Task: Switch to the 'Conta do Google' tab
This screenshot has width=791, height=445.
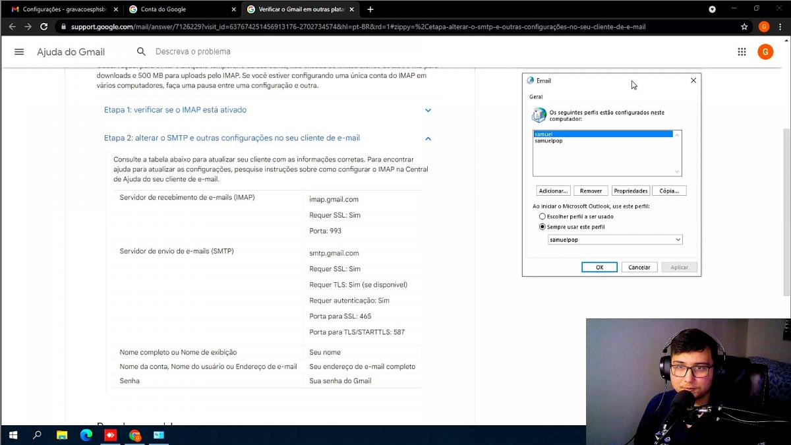Action: 181,9
